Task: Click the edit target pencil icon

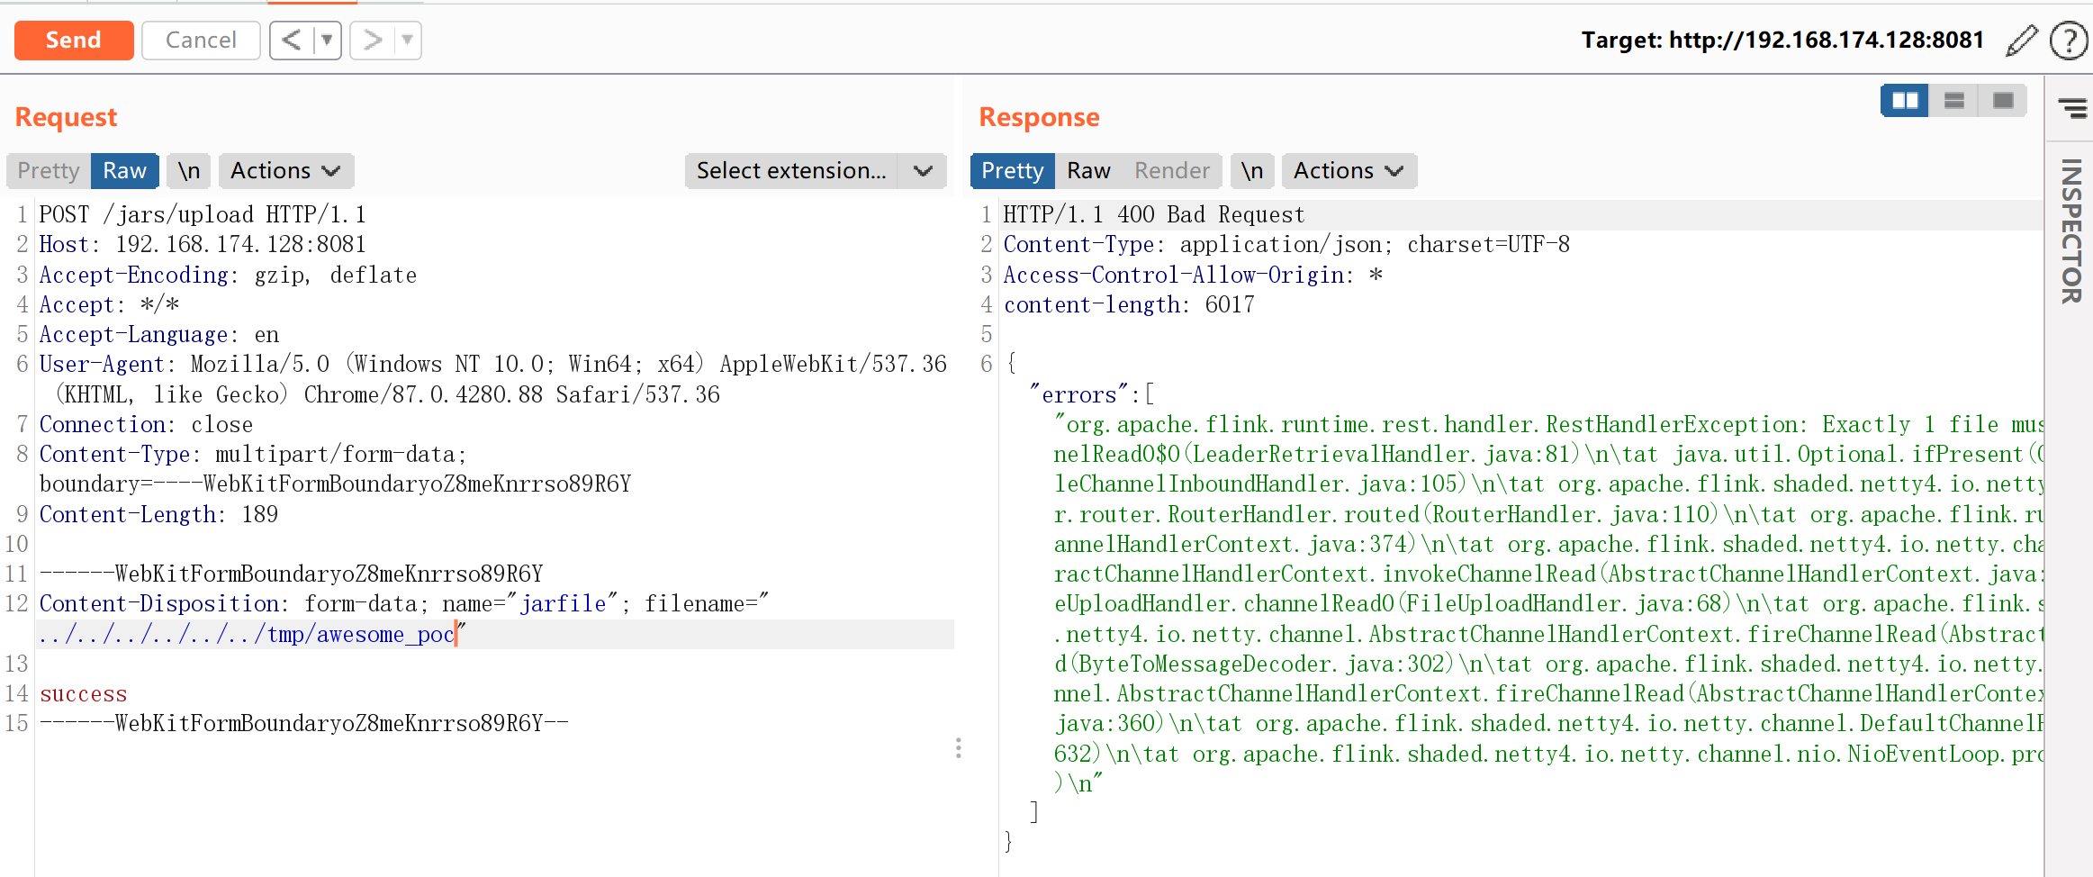Action: [x=2021, y=41]
